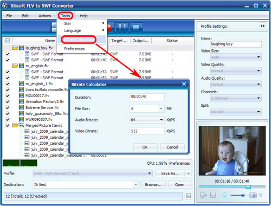Open the log icon in the status bar
Screen dimensions: 271x206
(x=188, y=196)
